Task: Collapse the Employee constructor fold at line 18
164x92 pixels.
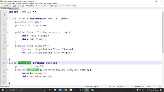Action: [x=8, y=70]
